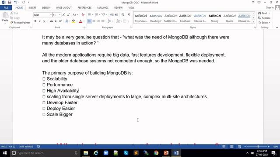The width and height of the screenshot is (280, 157).
Task: Click the Numbering list icon
Action: (x=96, y=15)
